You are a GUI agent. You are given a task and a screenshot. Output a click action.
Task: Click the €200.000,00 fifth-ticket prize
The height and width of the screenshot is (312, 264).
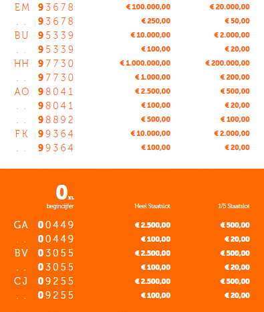pyautogui.click(x=227, y=63)
